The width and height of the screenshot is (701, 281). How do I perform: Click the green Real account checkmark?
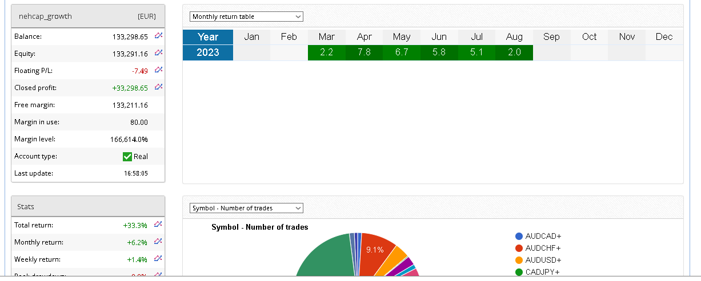coord(127,157)
